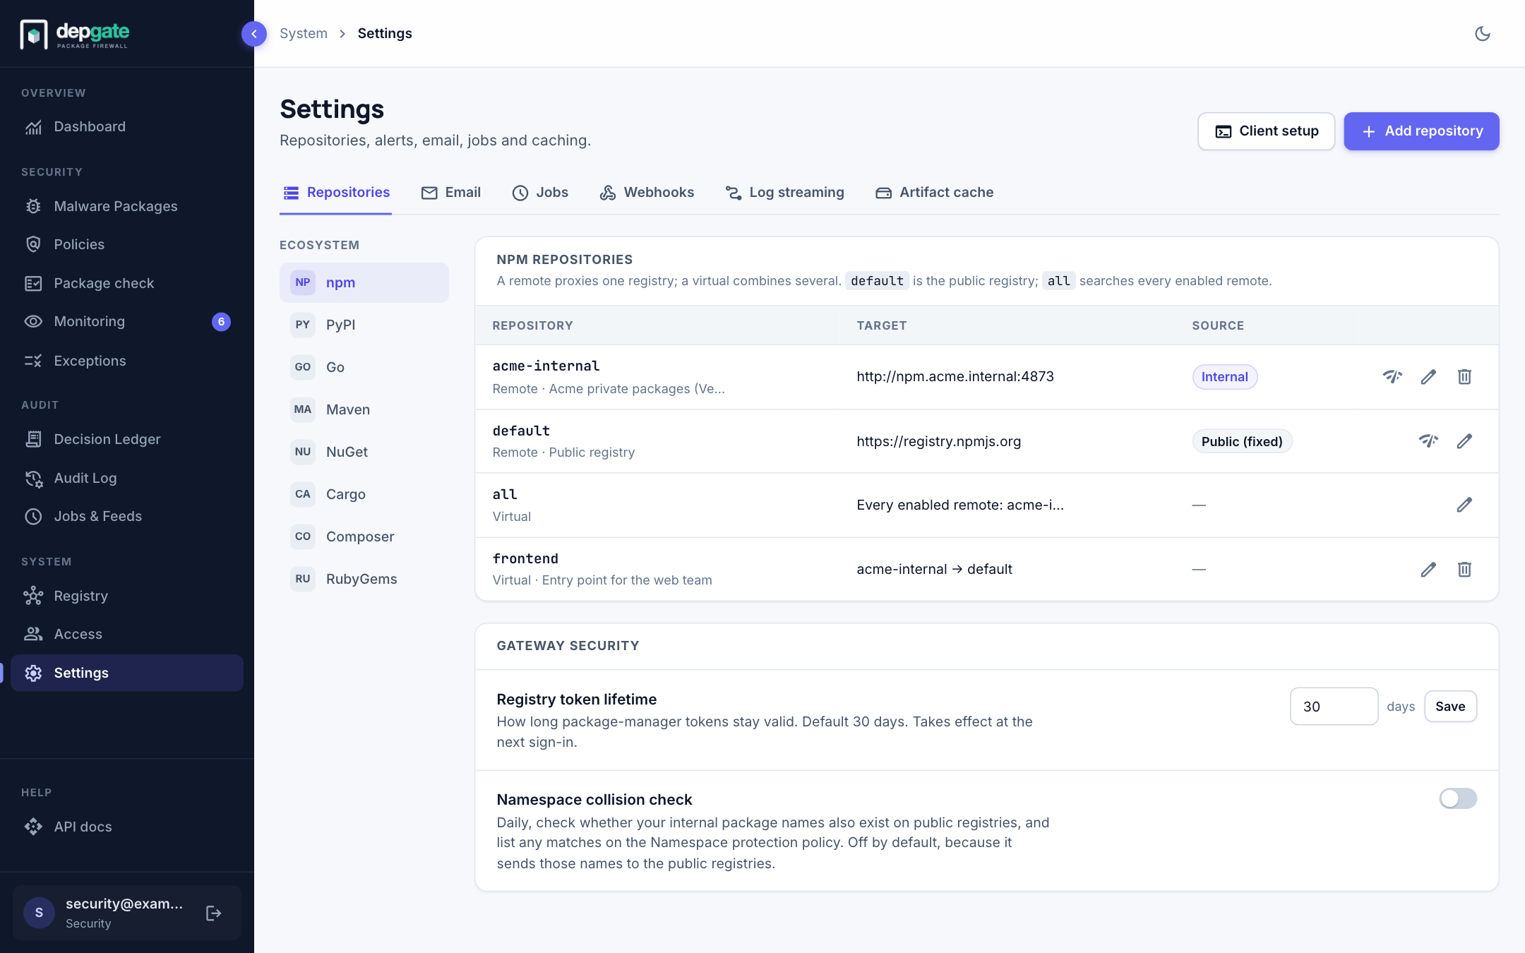Click Client setup button
The image size is (1525, 953).
[1267, 131]
